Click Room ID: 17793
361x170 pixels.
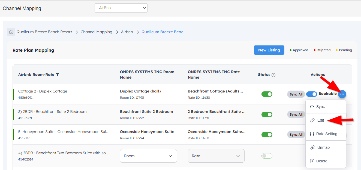pyautogui.click(x=132, y=98)
